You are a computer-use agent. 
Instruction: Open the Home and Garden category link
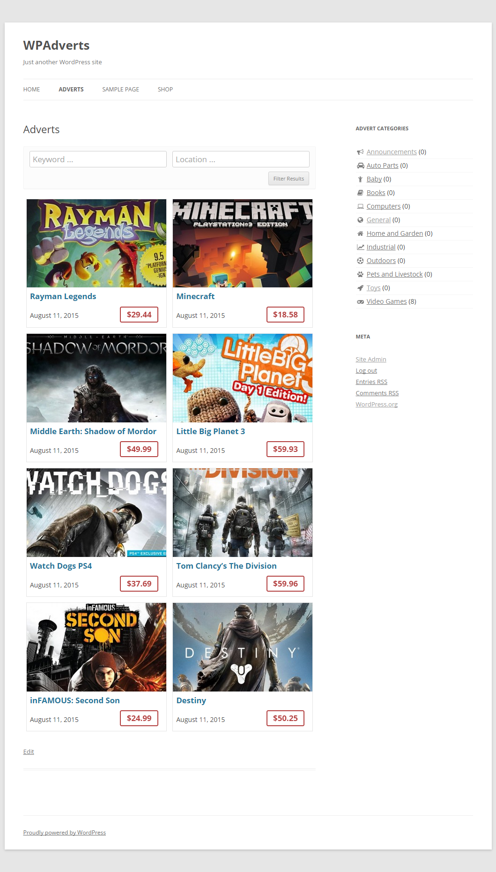[395, 233]
